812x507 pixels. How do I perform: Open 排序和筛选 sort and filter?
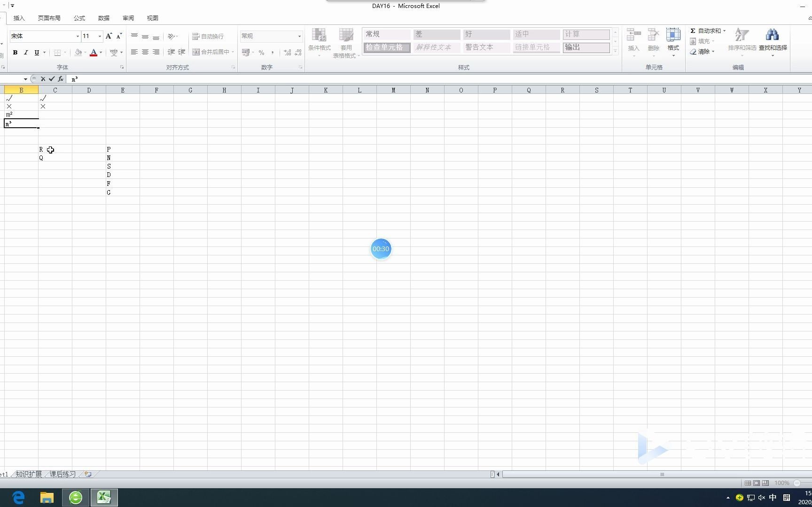[742, 42]
